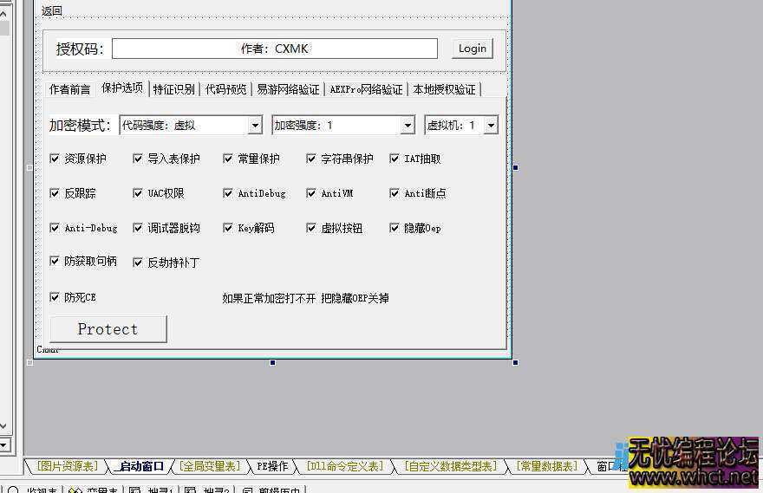763x493 pixels.
Task: Open the 代码预览 tab
Action: (225, 89)
